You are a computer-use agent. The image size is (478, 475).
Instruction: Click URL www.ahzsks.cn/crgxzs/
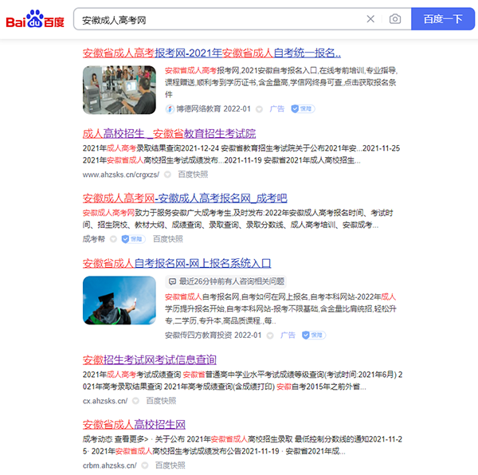pos(121,175)
